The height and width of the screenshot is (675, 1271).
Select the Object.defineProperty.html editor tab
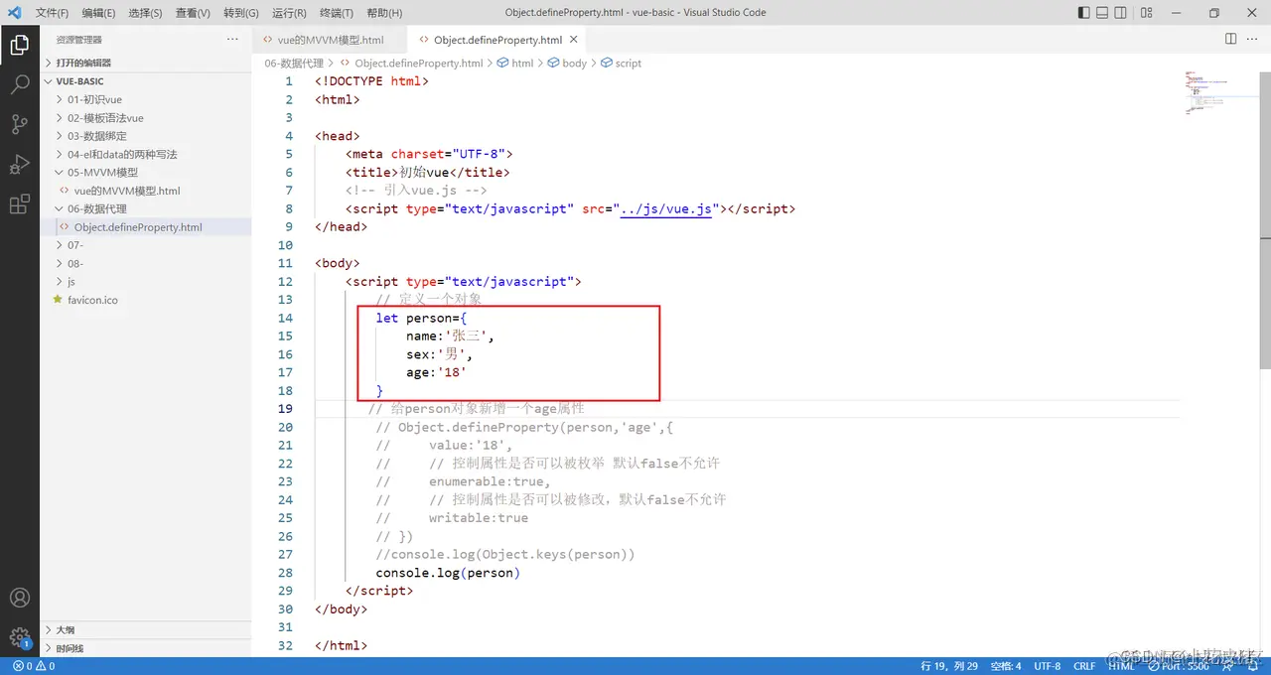point(497,40)
